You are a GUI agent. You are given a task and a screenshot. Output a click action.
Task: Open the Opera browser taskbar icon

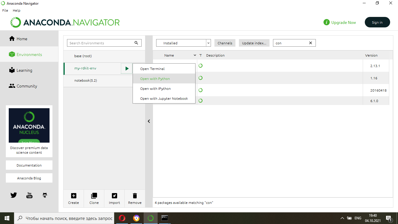[x=122, y=218]
